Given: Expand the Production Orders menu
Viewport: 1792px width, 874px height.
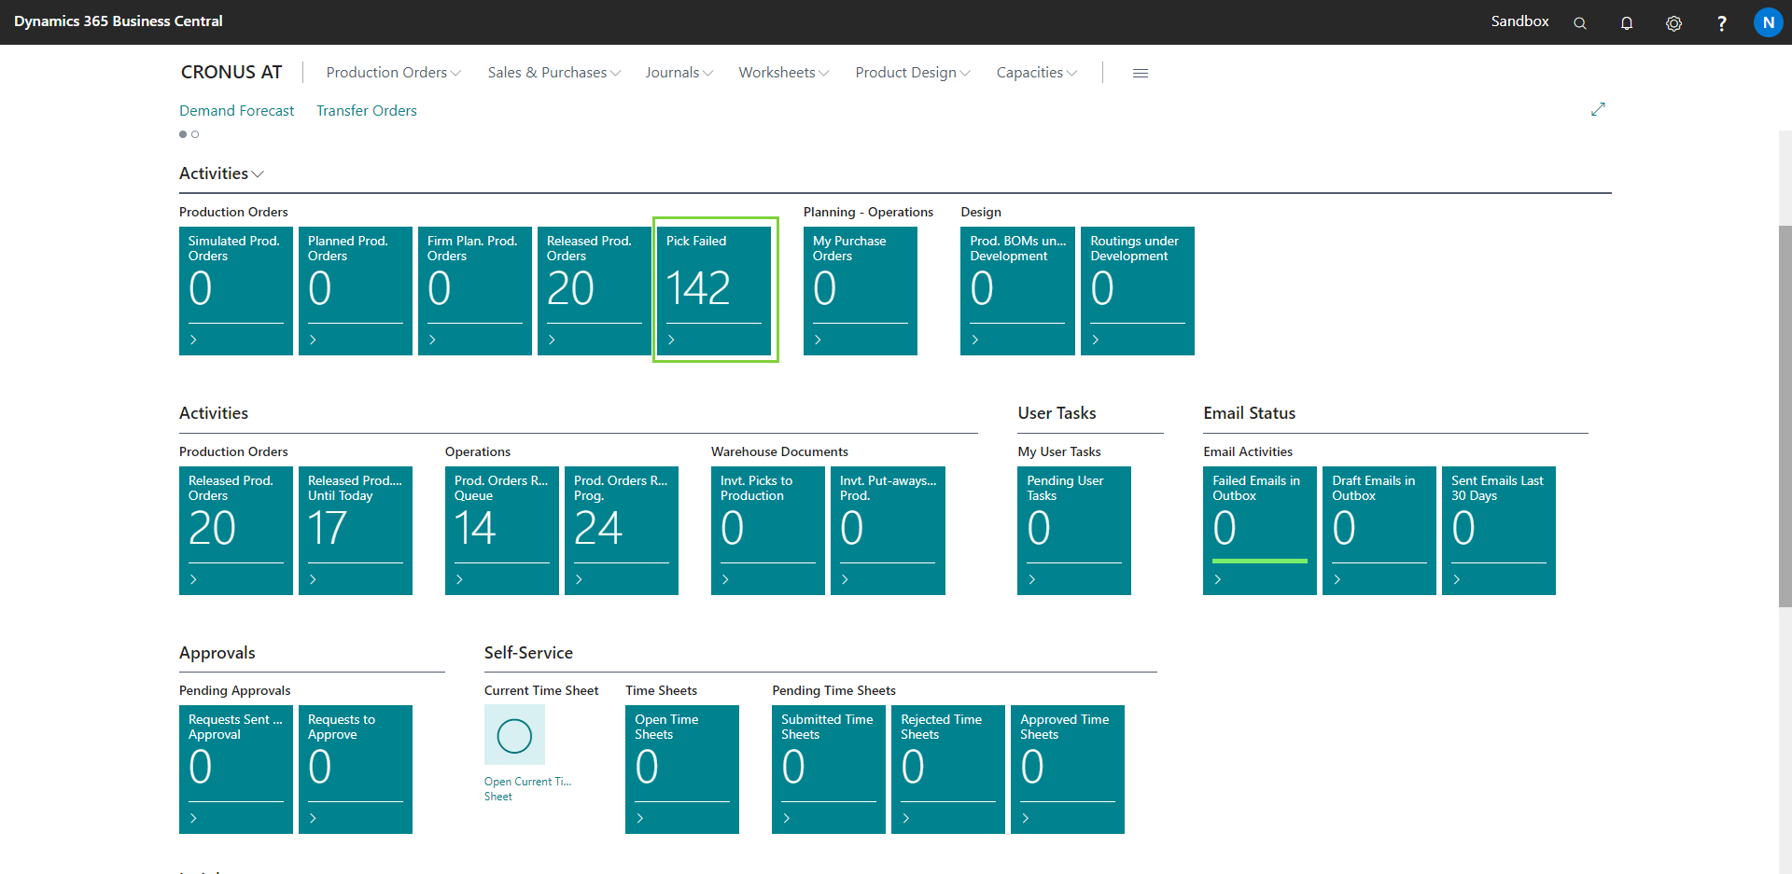Looking at the screenshot, I should pos(393,73).
